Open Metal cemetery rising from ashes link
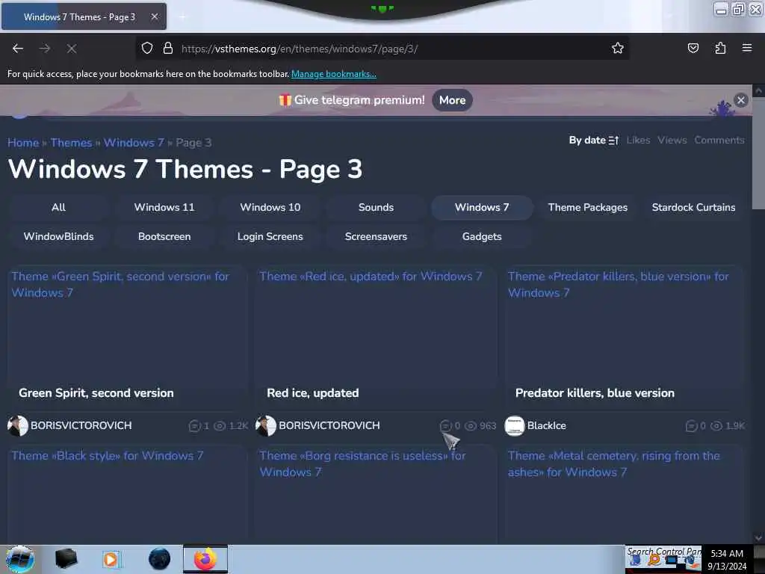The image size is (765, 574). [614, 463]
